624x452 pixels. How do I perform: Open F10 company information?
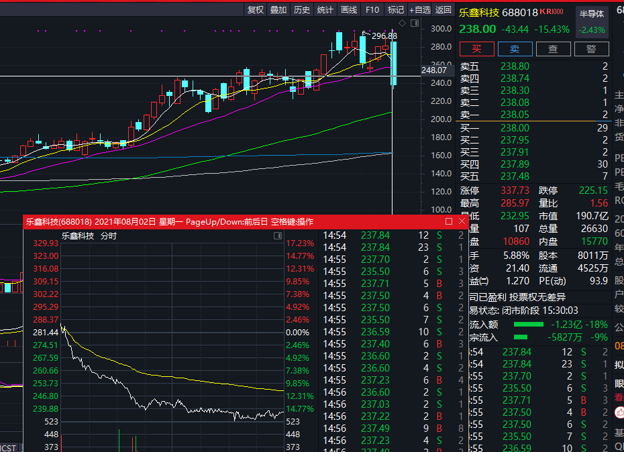(x=372, y=9)
